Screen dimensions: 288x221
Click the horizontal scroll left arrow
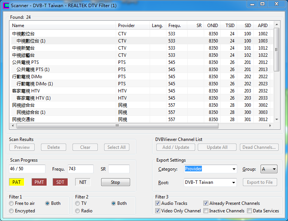coord(13,126)
